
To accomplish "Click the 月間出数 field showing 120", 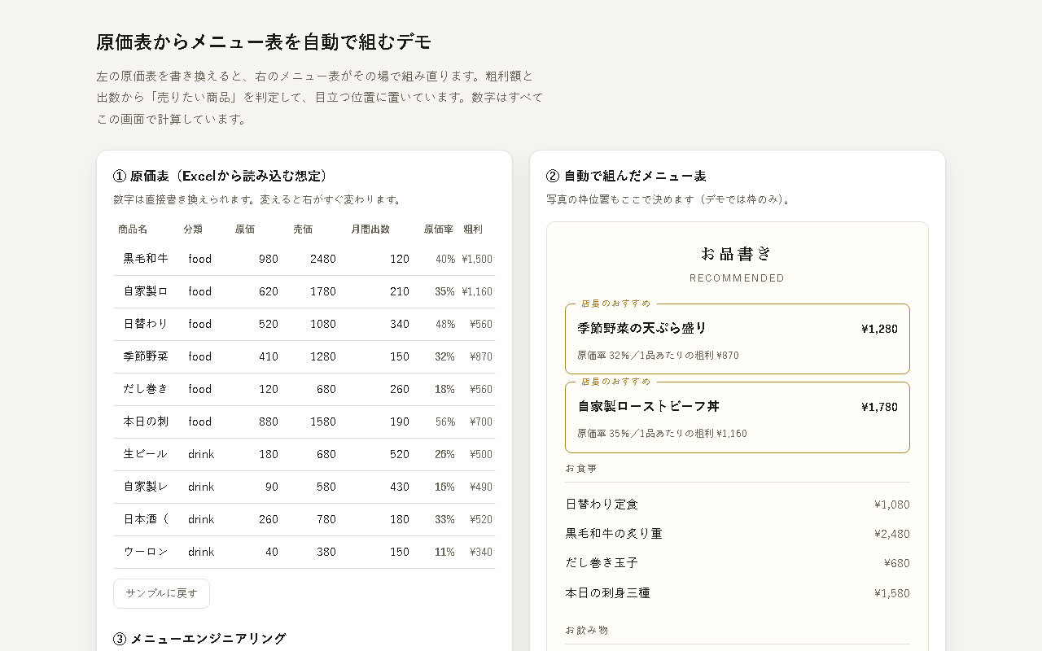I will click(x=381, y=259).
